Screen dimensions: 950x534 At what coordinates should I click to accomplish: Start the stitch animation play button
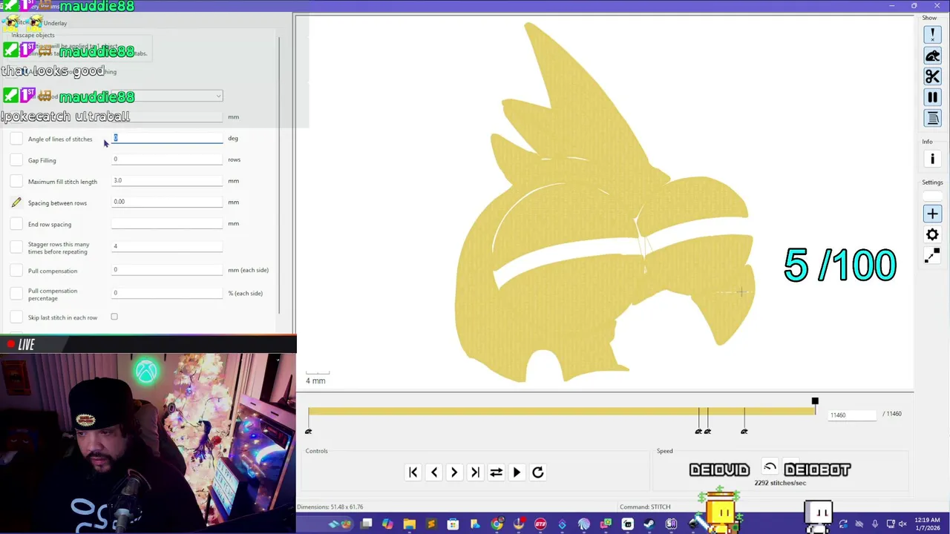[517, 472]
